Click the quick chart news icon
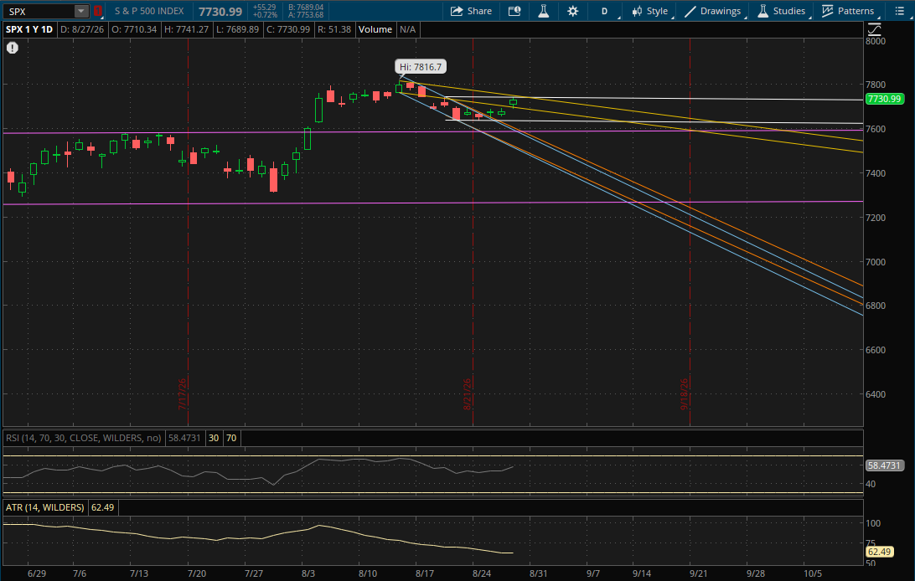This screenshot has height=581, width=915. tap(514, 11)
